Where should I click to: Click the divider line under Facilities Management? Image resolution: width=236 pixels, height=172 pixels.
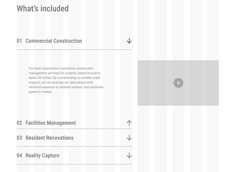tap(74, 129)
